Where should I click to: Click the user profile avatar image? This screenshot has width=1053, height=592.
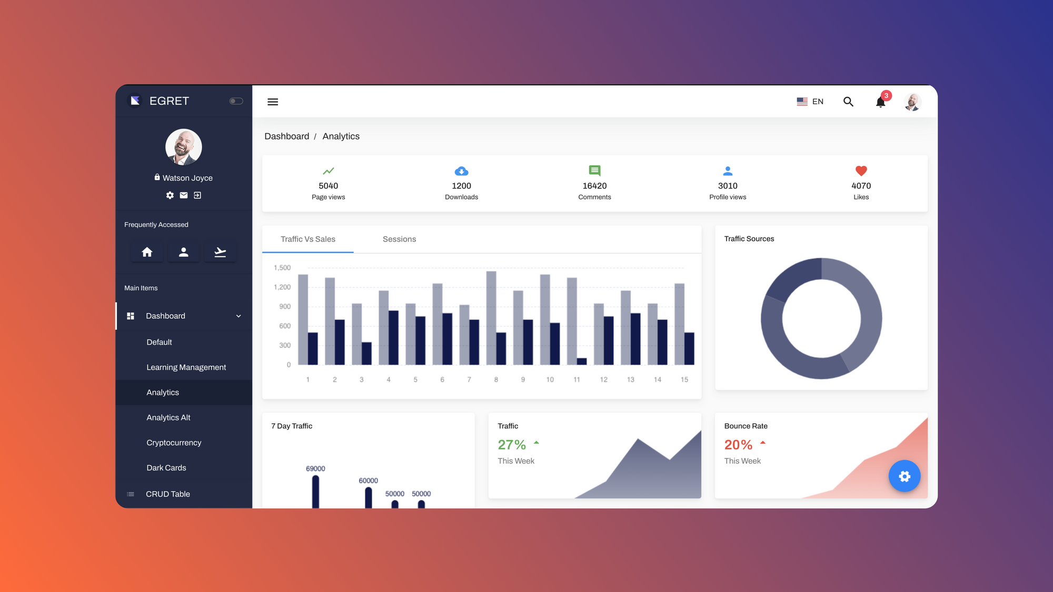coord(913,101)
